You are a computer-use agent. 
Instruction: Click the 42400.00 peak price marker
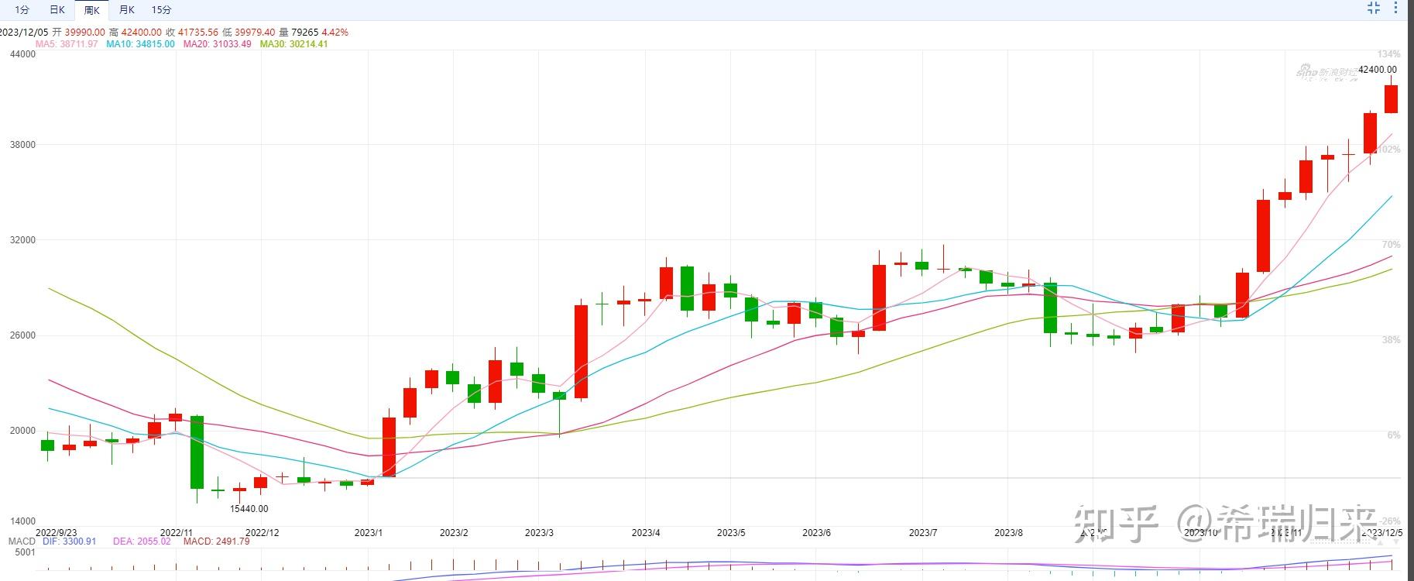tap(1378, 70)
